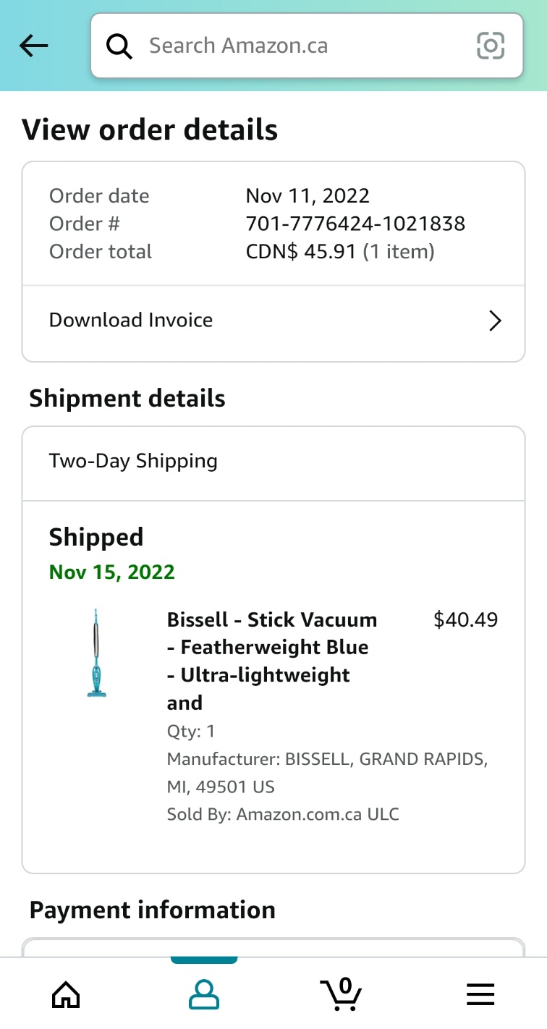Tap the search magnifier icon
Screen dimensions: 547x1029
point(119,46)
